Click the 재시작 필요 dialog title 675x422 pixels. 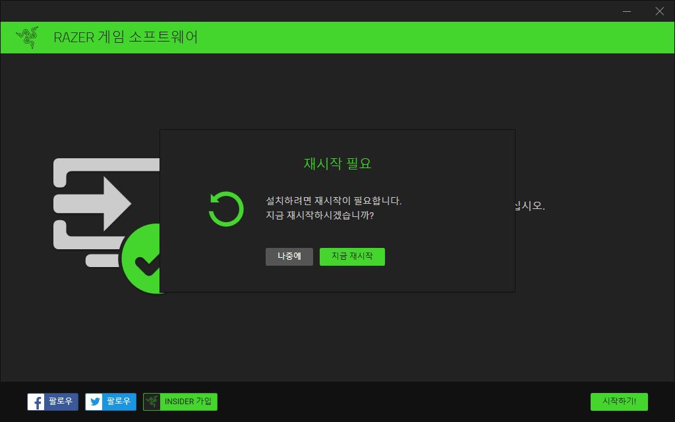(337, 164)
